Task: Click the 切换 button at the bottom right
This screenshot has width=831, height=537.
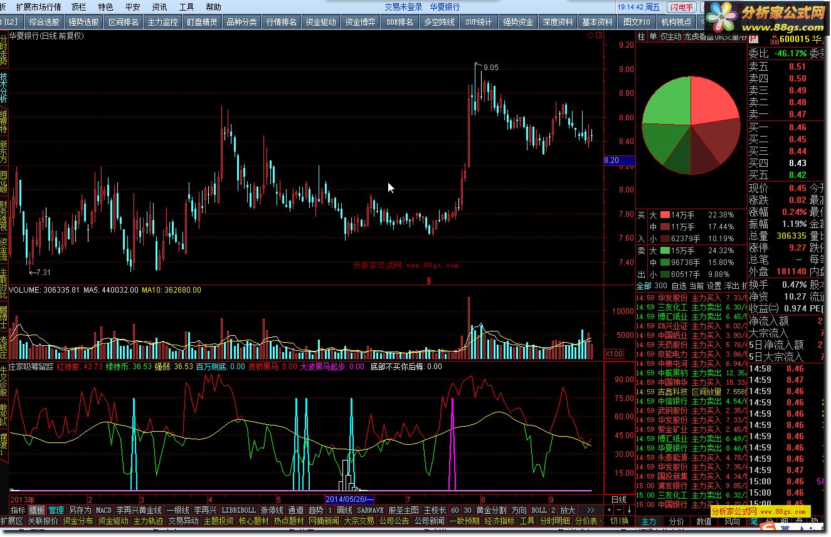Action: (619, 521)
